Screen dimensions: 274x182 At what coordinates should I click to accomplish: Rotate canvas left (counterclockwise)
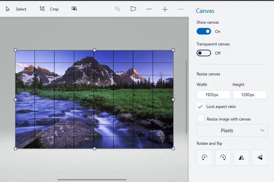click(x=205, y=158)
